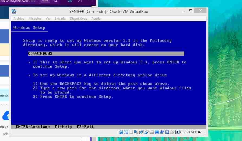The image size is (242, 141).
Task: Open the Archivo menu
Action: point(19,19)
